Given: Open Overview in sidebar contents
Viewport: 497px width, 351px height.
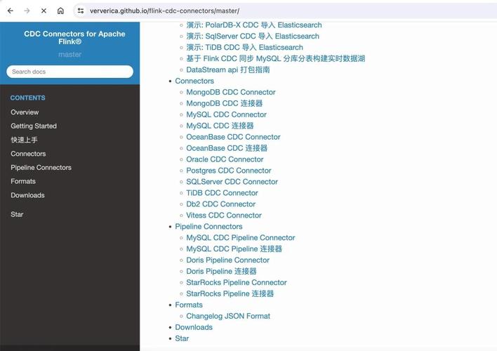Looking at the screenshot, I should coord(25,112).
